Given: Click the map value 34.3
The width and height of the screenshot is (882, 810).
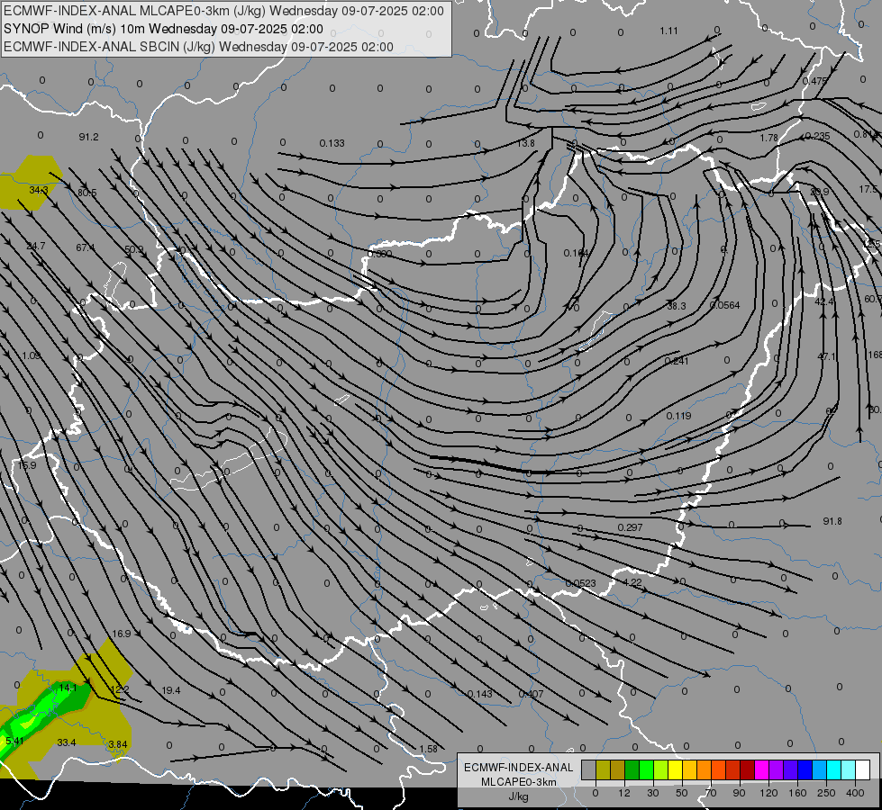Looking at the screenshot, I should [x=39, y=191].
